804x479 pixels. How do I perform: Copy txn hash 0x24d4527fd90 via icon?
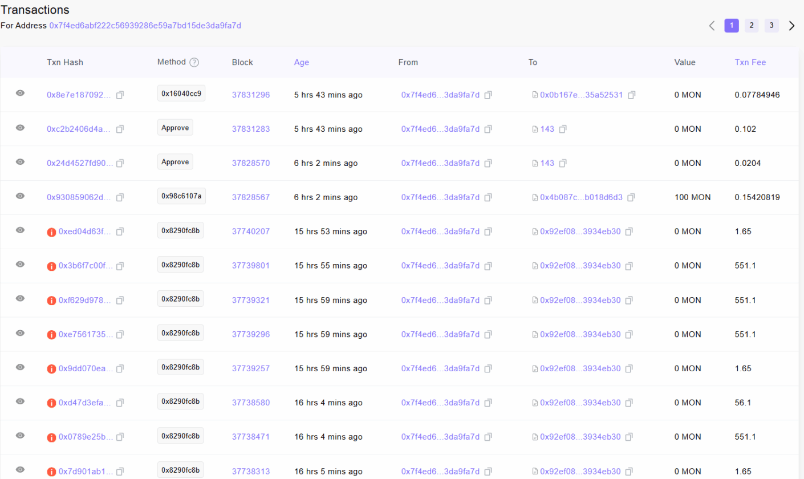coord(120,164)
